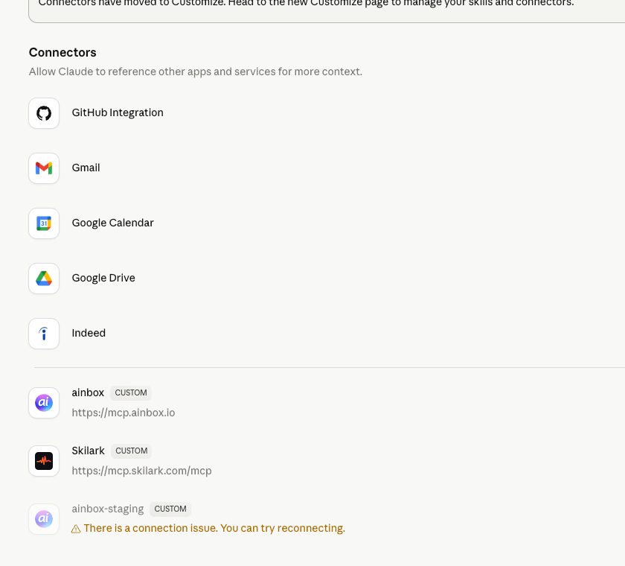Click the Connectors section heading
The image size is (625, 566).
coord(62,52)
